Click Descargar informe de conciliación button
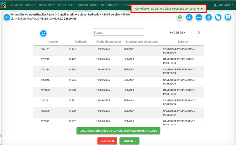 118,131
